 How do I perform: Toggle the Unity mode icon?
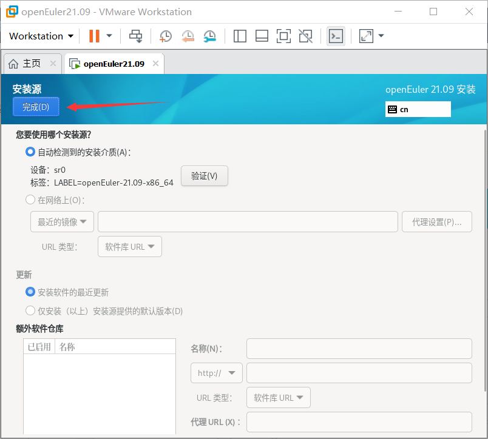click(306, 36)
